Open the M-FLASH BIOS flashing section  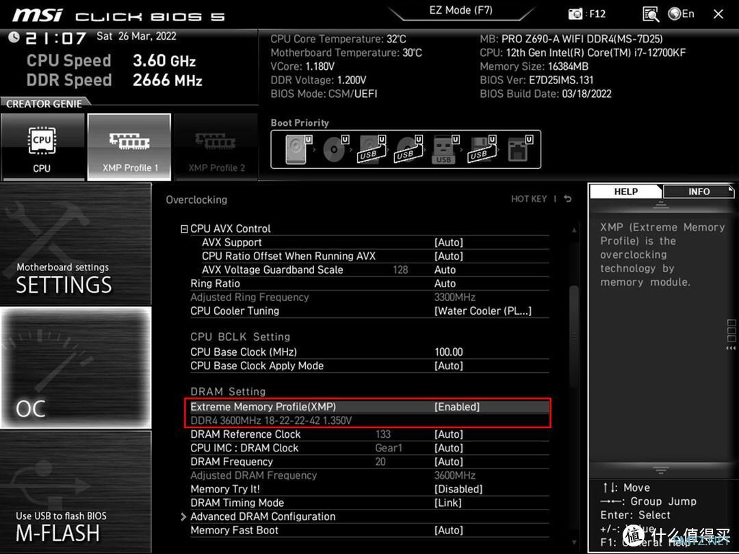75,491
